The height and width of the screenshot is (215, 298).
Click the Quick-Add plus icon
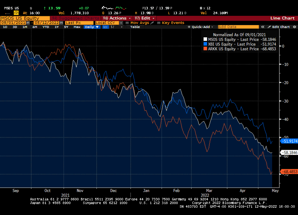point(189,27)
